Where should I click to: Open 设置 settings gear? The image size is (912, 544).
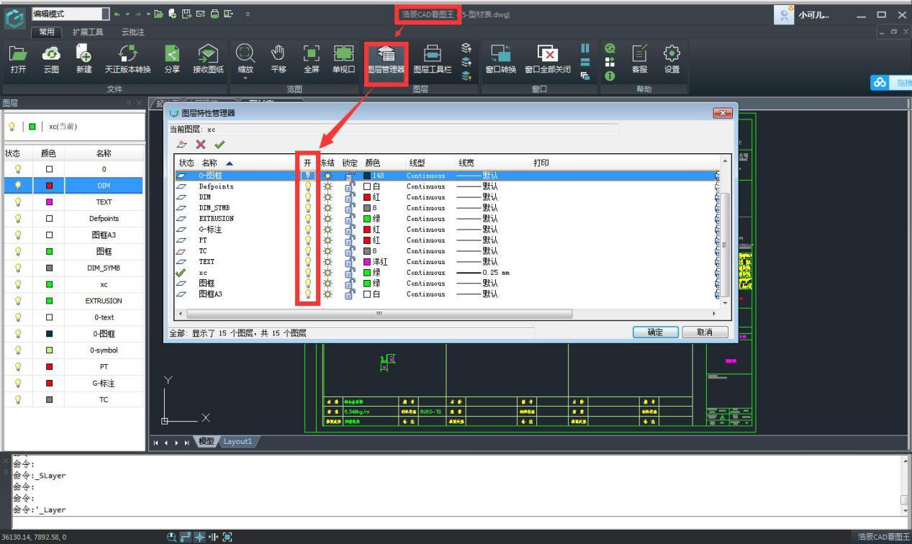pyautogui.click(x=672, y=58)
